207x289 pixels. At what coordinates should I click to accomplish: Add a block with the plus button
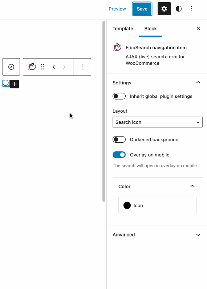[x=15, y=84]
